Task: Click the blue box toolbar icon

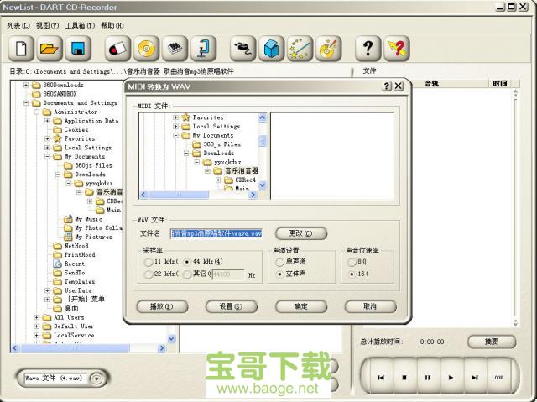Action: [271, 49]
